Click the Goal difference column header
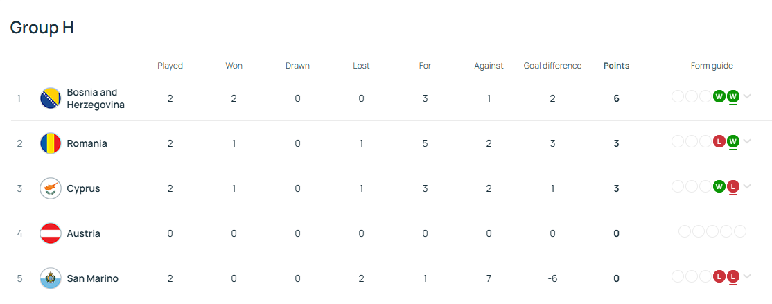The width and height of the screenshot is (772, 304). click(552, 66)
